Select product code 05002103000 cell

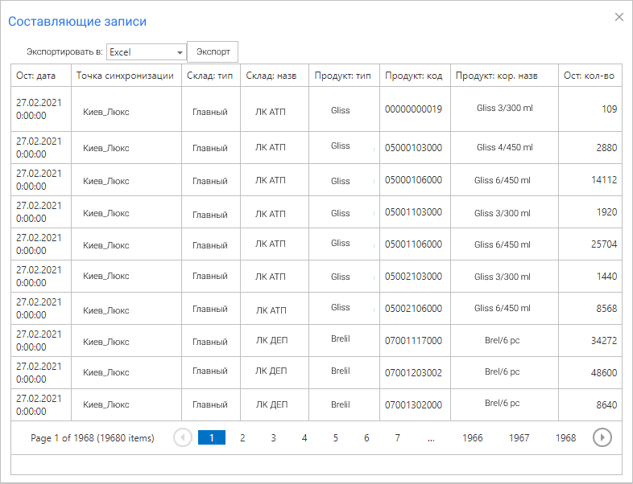coord(415,277)
